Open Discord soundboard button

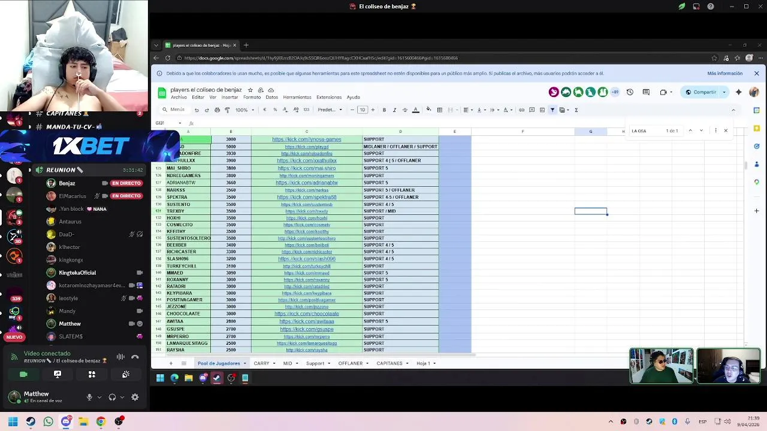(126, 374)
